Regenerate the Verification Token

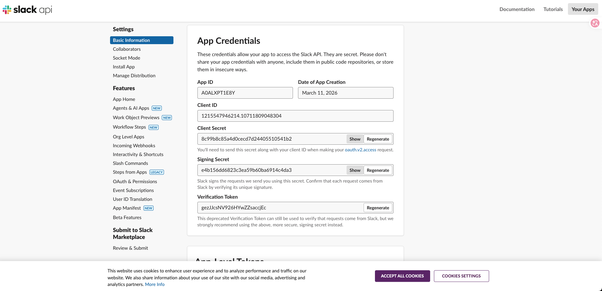377,208
